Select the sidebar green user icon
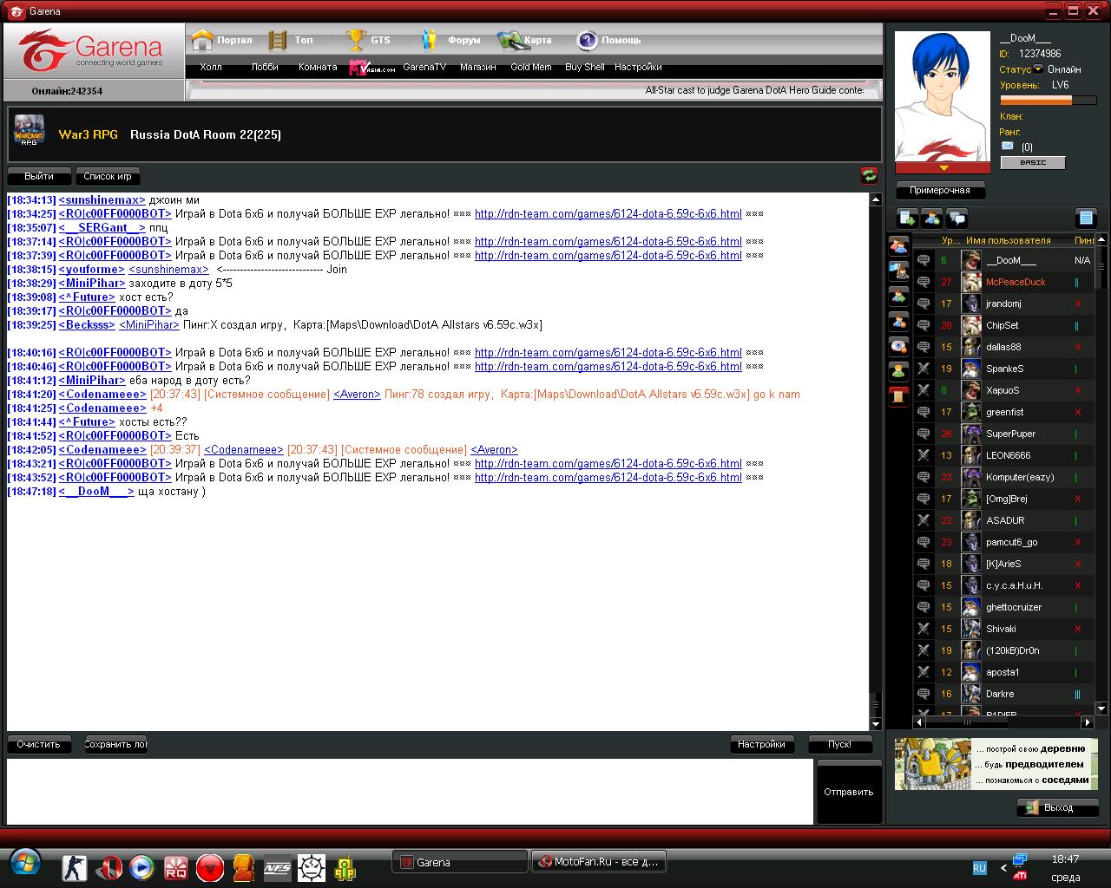The height and width of the screenshot is (888, 1111). coord(898,371)
